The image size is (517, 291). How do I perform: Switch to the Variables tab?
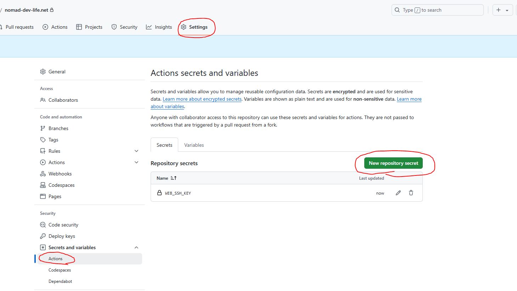point(194,145)
